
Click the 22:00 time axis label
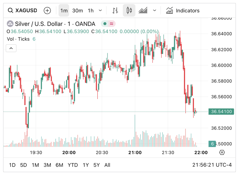(201, 153)
